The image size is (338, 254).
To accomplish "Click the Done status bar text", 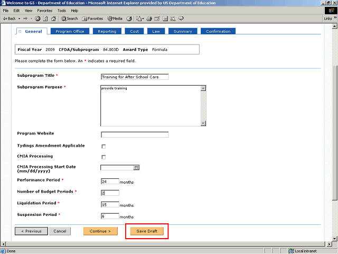I will click(x=11, y=251).
